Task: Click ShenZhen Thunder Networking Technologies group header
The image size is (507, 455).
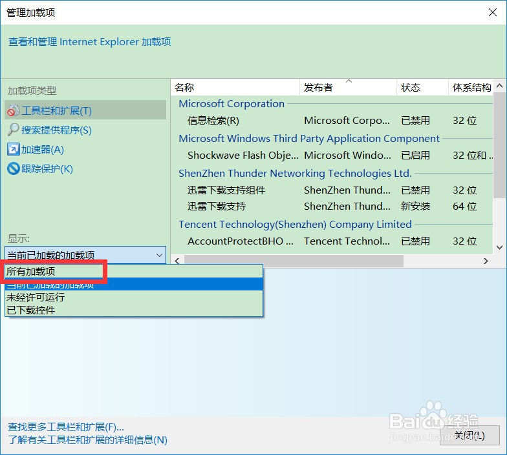Action: tap(295, 173)
